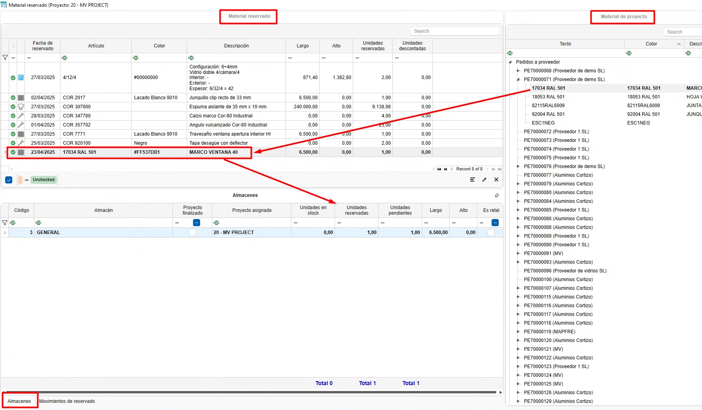Toggle Es retal filter checkbox
The image size is (702, 410).
click(x=495, y=223)
